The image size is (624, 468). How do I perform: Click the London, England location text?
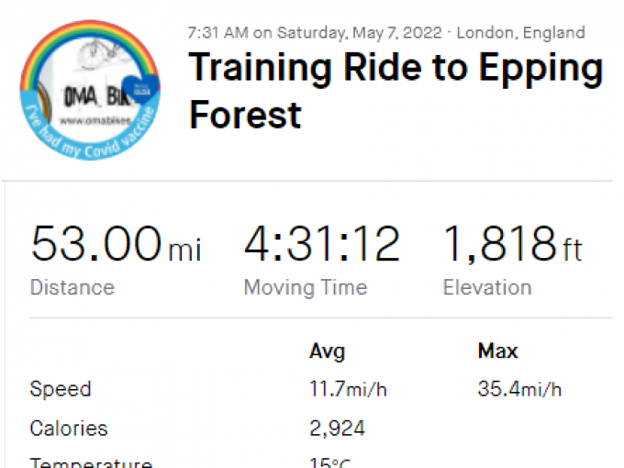tap(520, 33)
